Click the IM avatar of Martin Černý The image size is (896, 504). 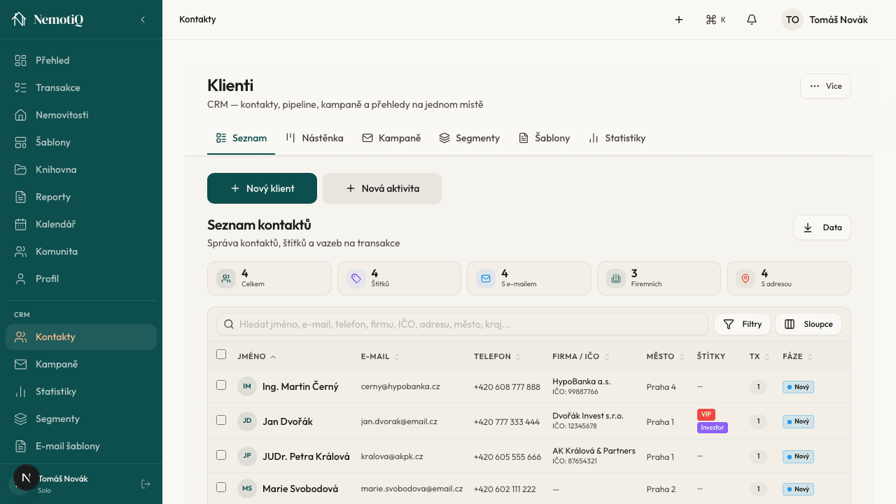tap(247, 386)
